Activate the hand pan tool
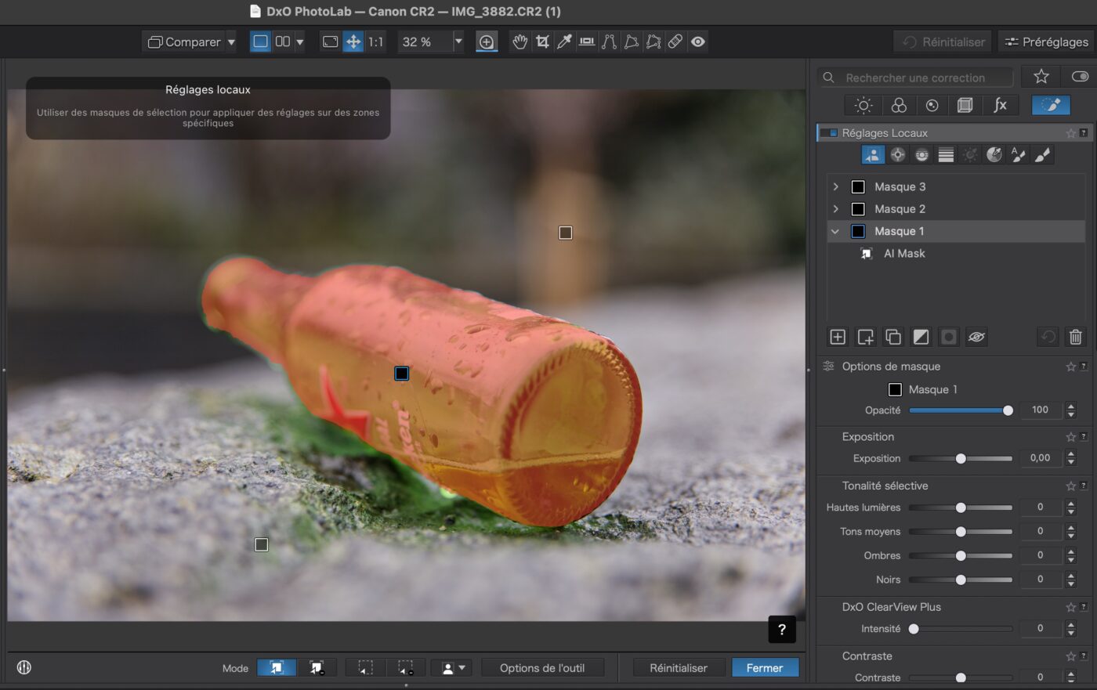The width and height of the screenshot is (1097, 690). [x=520, y=42]
